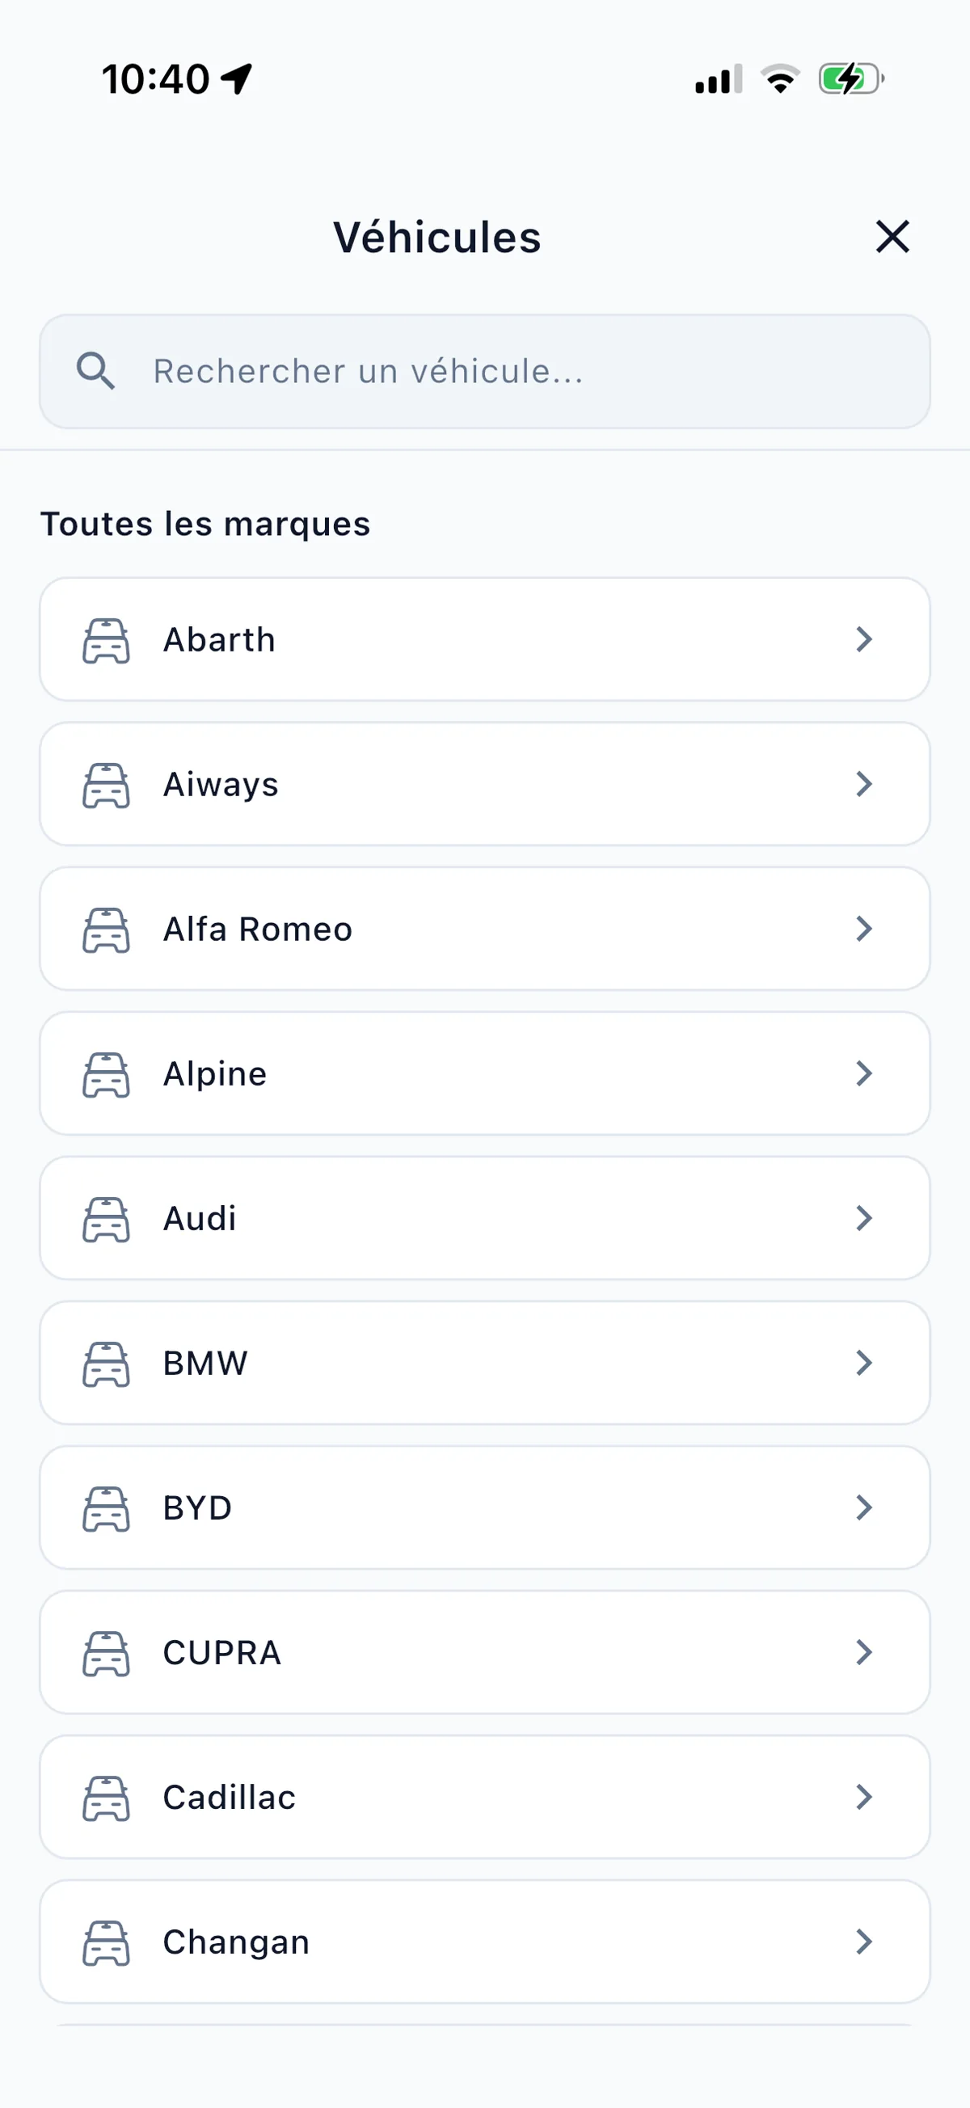Tap the search magnifier icon

[95, 371]
